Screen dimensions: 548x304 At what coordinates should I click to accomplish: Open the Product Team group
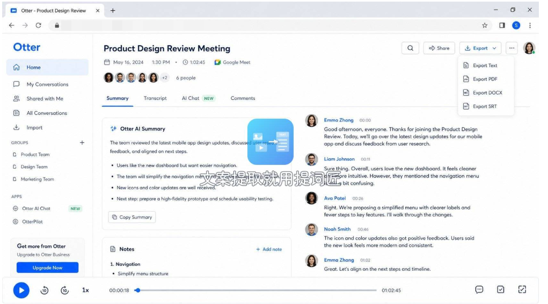pos(35,154)
